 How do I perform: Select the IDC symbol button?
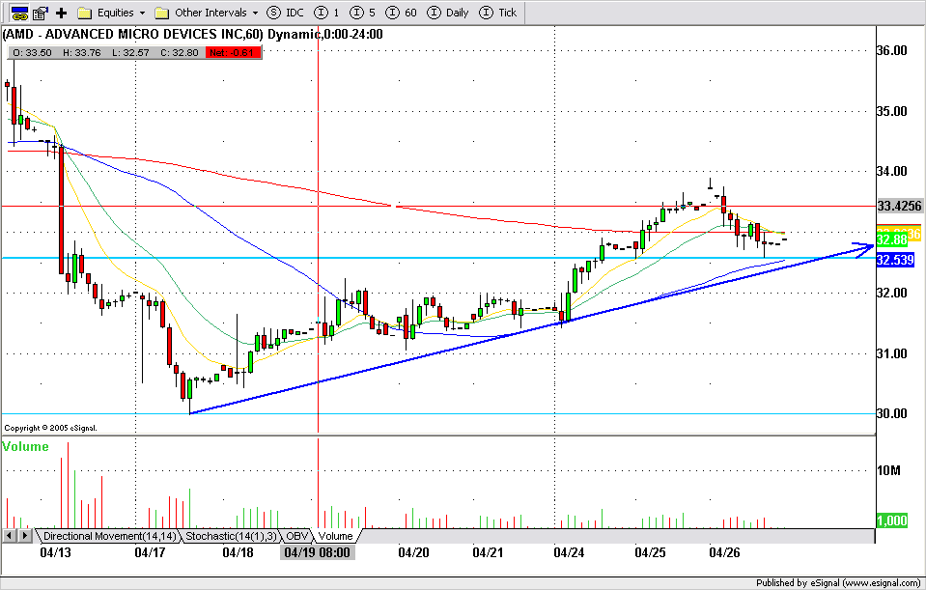(285, 13)
